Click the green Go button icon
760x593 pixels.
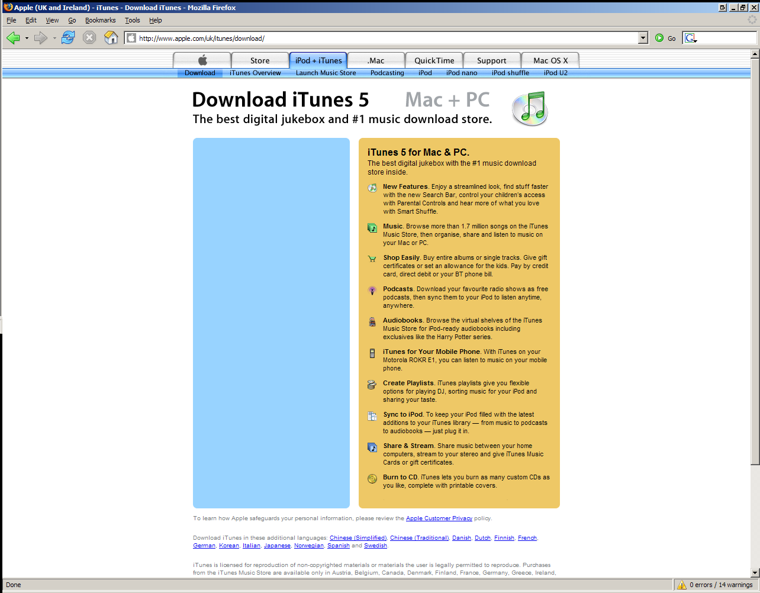tap(659, 38)
